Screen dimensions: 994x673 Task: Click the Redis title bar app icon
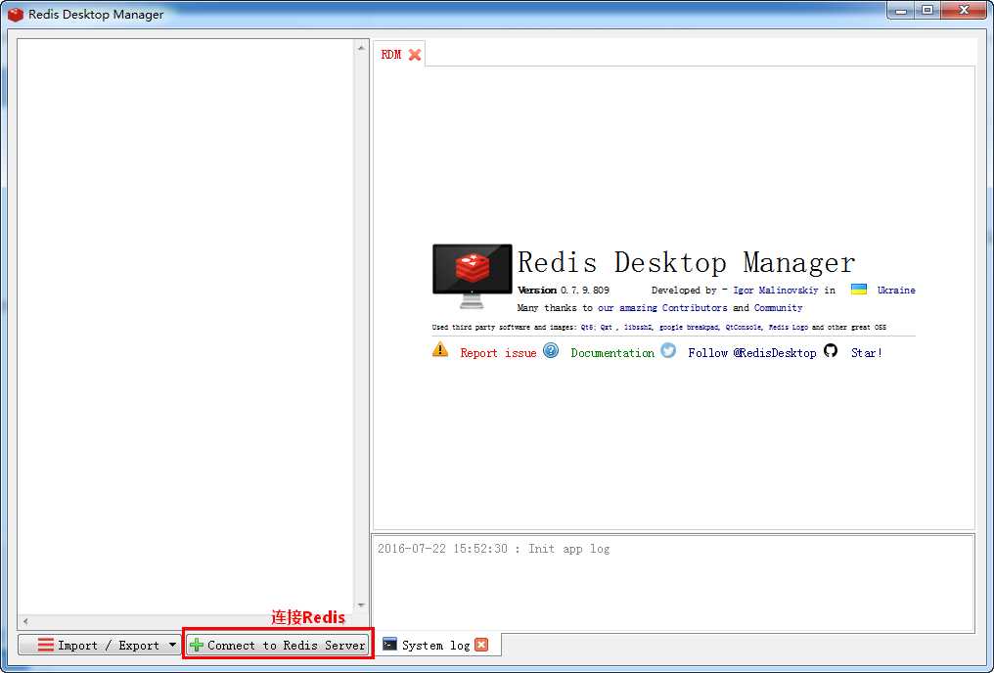(x=16, y=14)
